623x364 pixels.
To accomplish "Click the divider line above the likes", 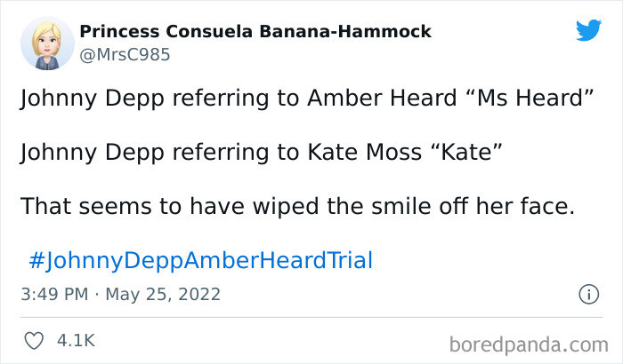I will pos(311,317).
